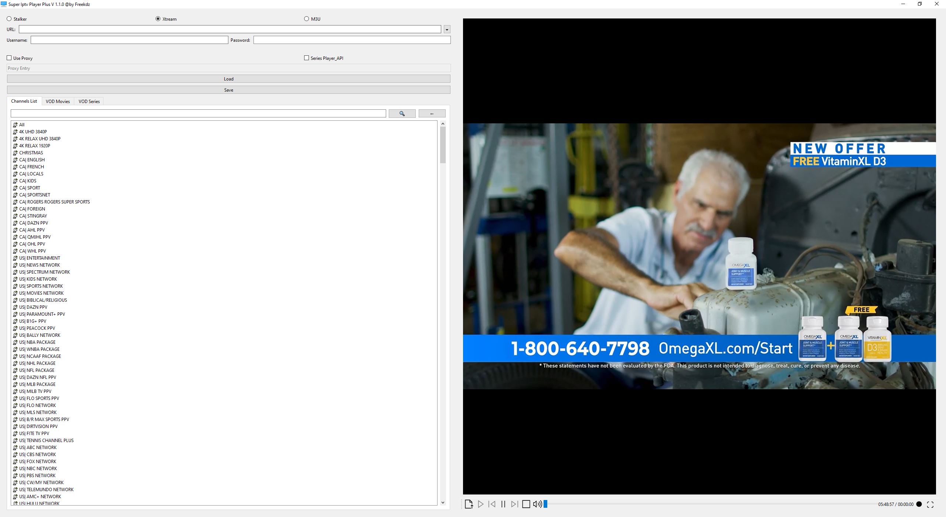946x517 pixels.
Task: Focus the URL input field
Action: click(230, 29)
